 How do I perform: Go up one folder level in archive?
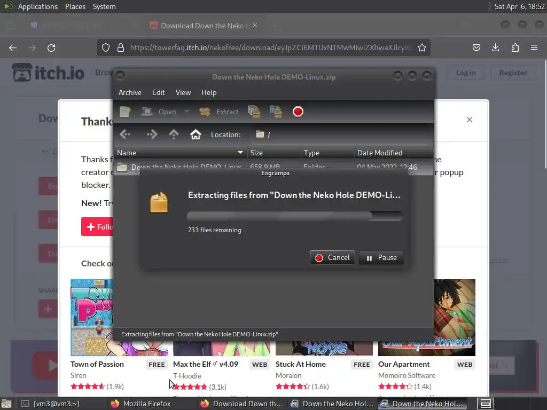coord(174,134)
